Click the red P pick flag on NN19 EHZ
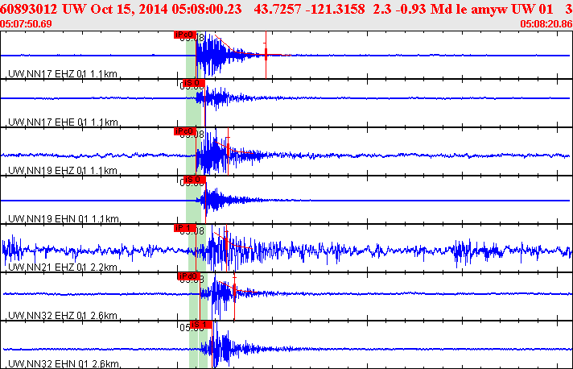 (x=184, y=131)
